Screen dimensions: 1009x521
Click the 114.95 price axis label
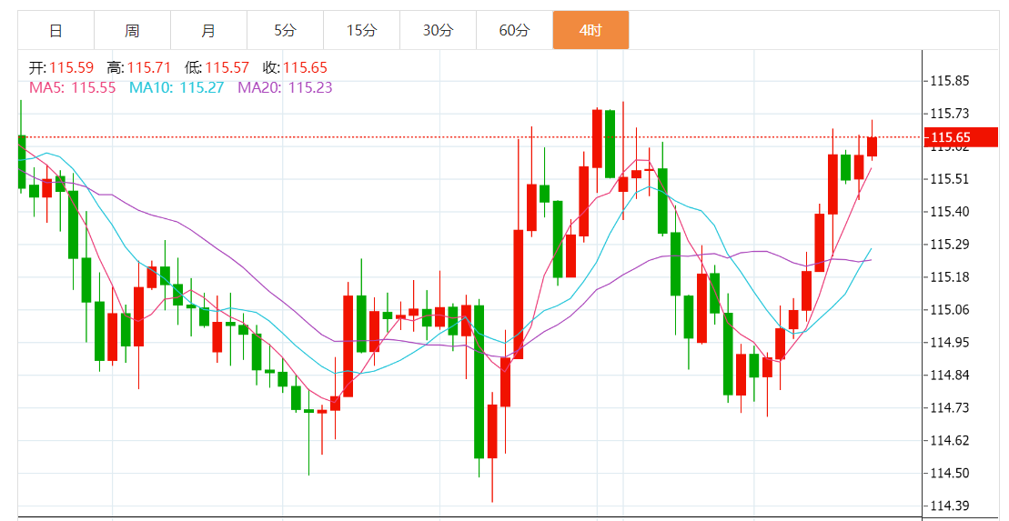(x=949, y=342)
